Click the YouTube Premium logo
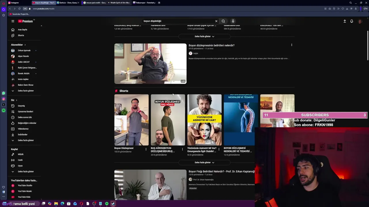369x207 pixels. tap(26, 21)
